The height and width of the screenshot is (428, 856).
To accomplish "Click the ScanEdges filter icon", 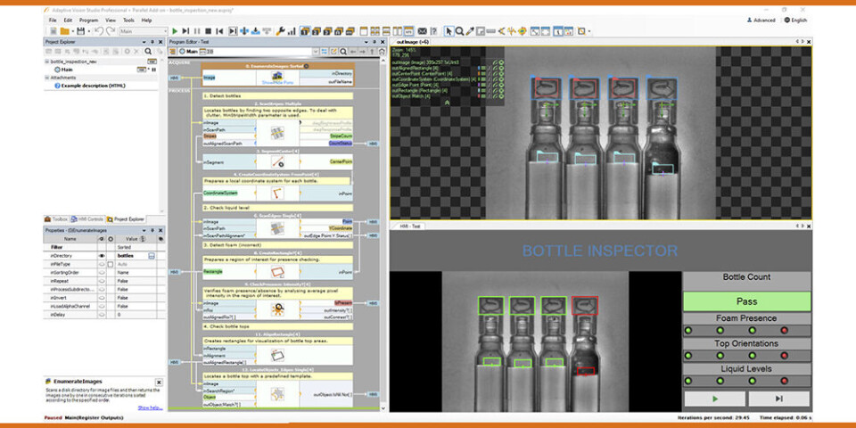I will point(277,229).
